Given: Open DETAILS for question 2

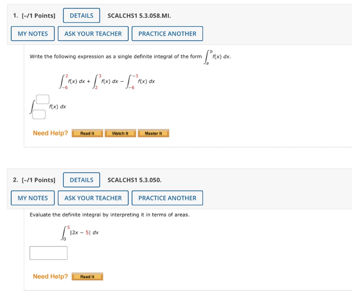Looking at the screenshot, I should pos(81,180).
